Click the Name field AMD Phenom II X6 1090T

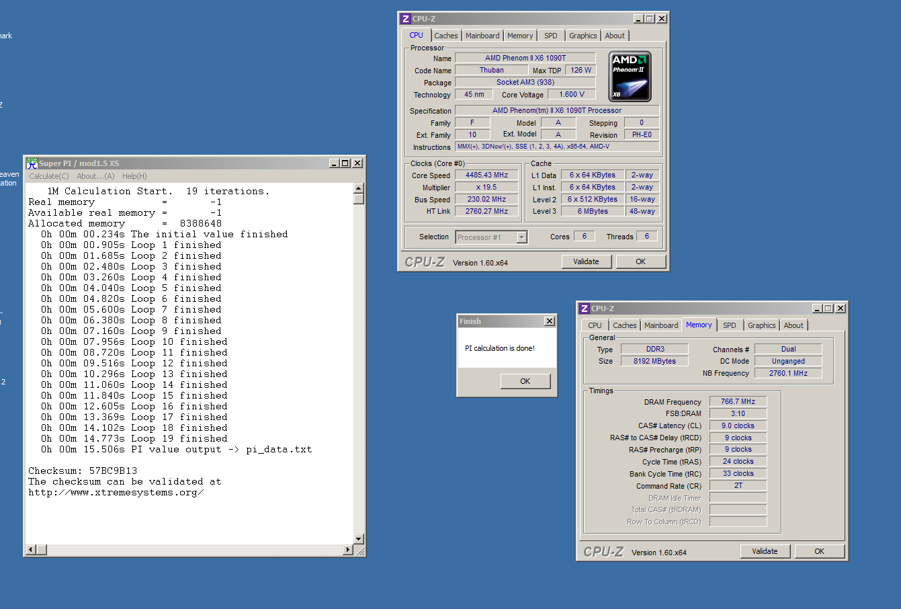tap(525, 58)
